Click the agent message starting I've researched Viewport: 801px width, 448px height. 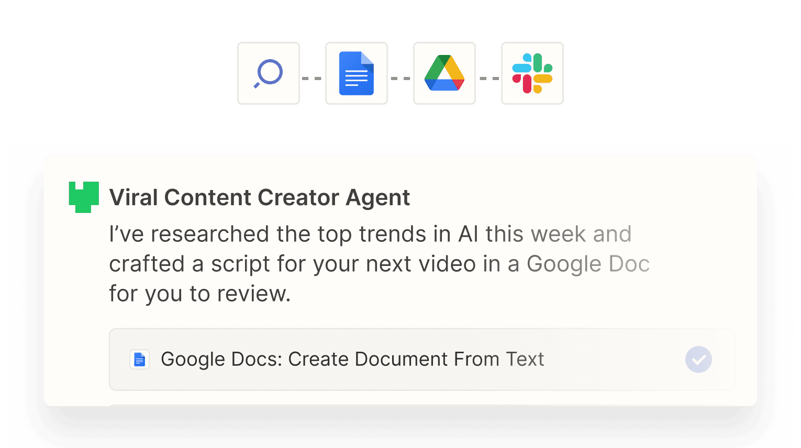(x=379, y=264)
